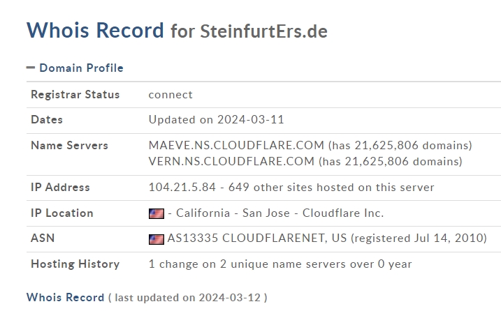Viewport: 501px width, 311px height.
Task: View 649 other sites hosted on server
Action: [x=331, y=188]
